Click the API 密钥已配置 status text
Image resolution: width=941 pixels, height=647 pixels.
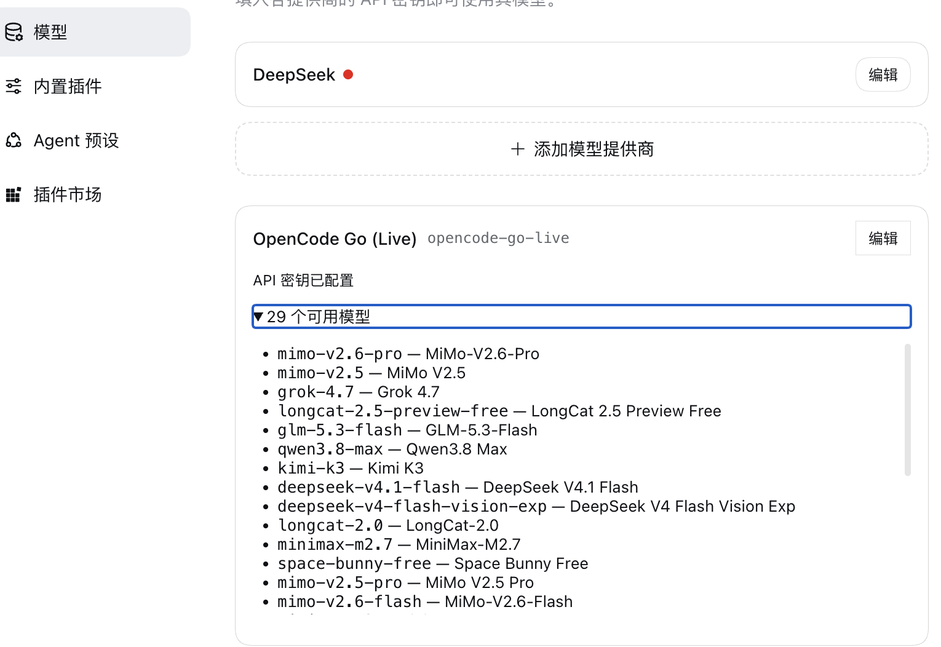tap(303, 280)
